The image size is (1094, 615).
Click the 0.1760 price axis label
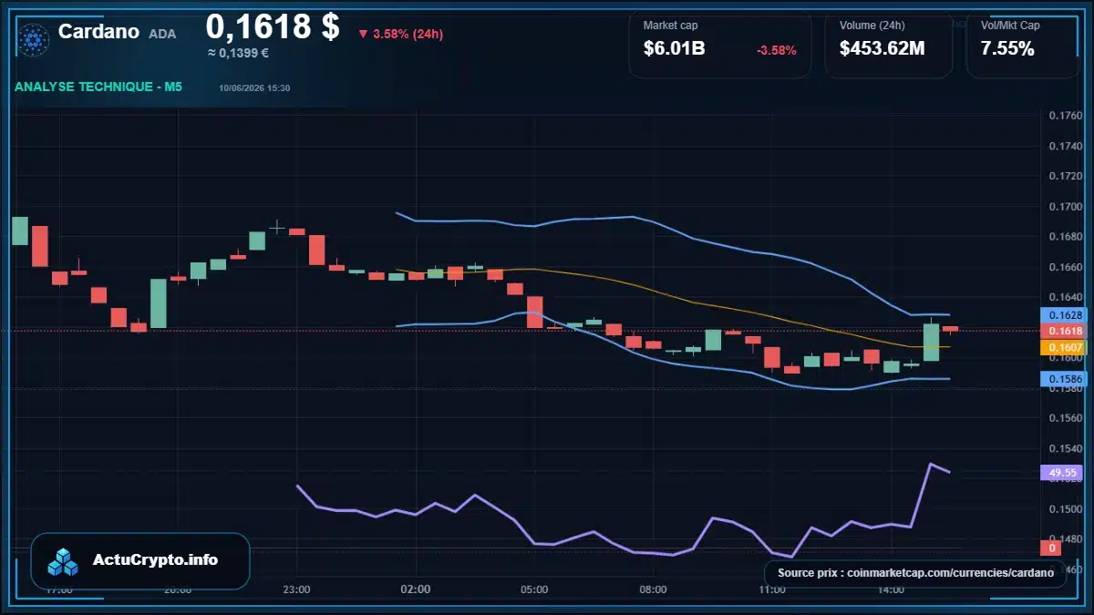(x=1065, y=116)
